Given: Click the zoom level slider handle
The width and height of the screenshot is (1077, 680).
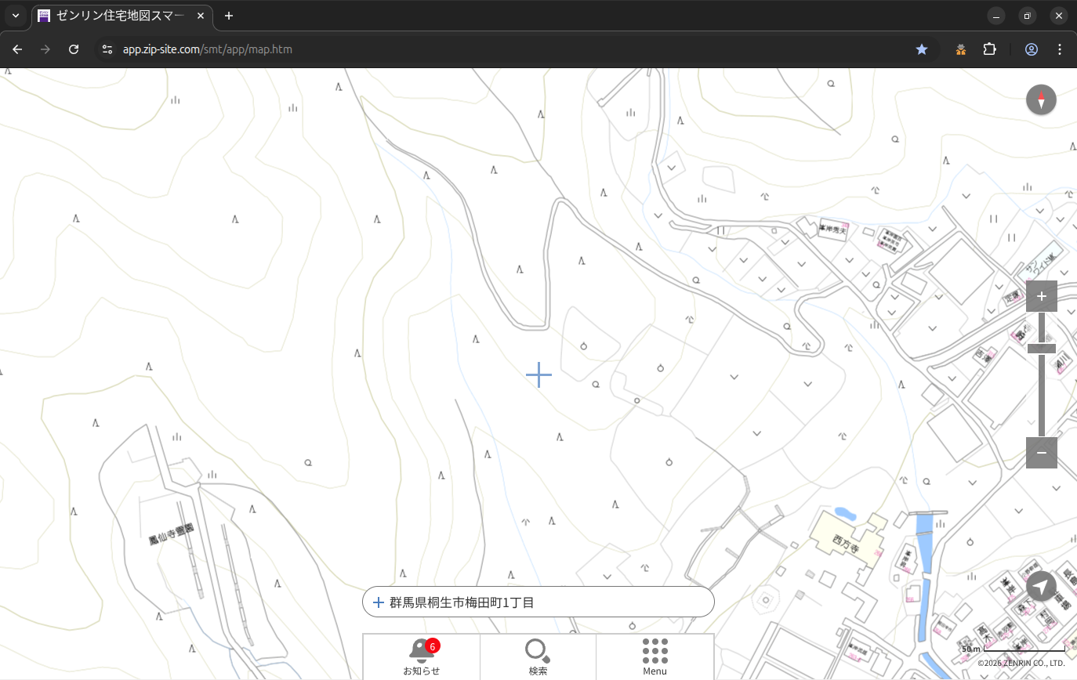Looking at the screenshot, I should coord(1041,349).
